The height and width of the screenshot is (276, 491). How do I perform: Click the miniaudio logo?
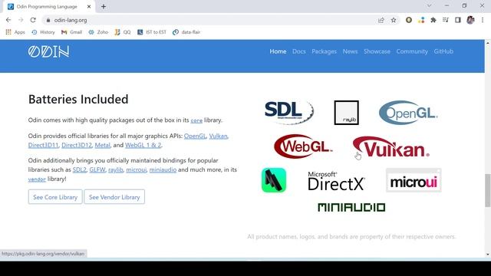point(351,207)
